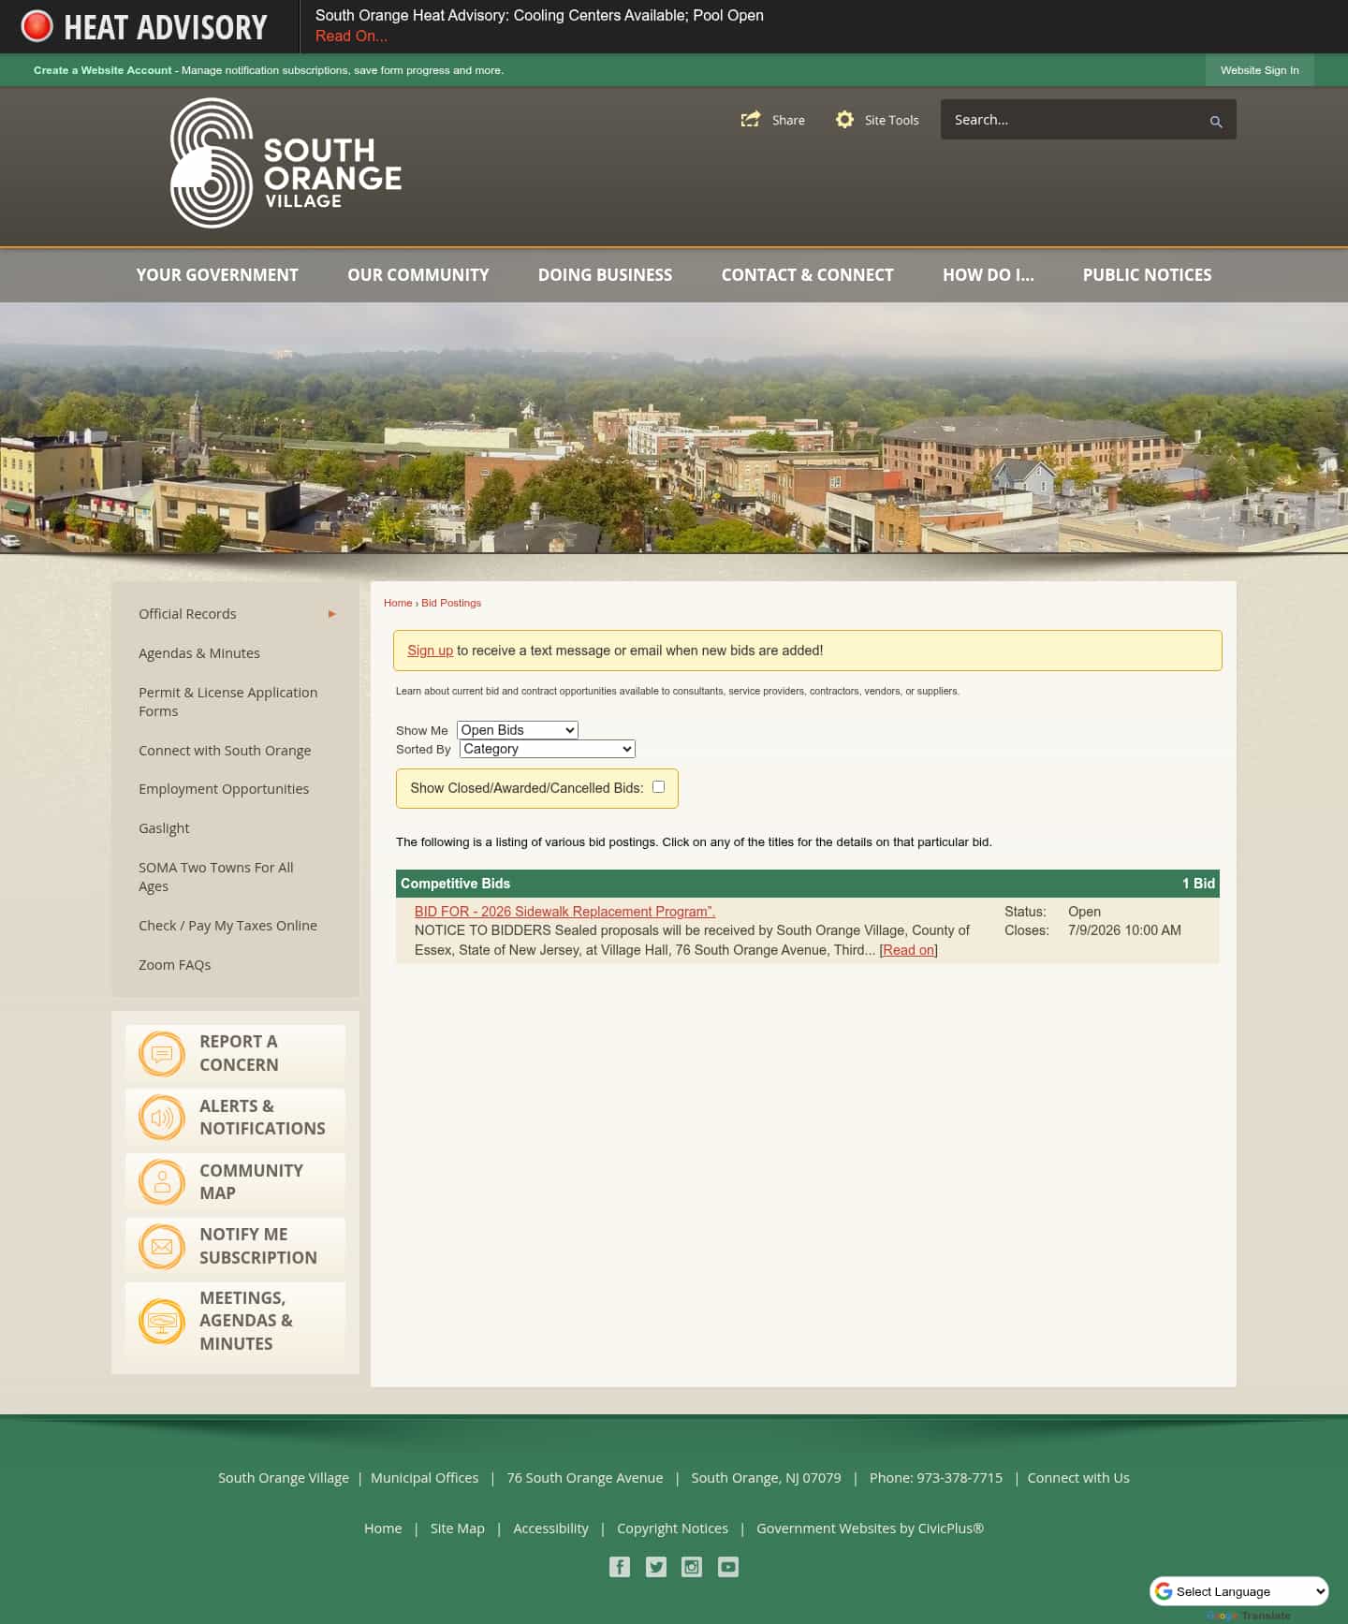Click the Report a Concern speech-bubble icon
Viewport: 1348px width, 1624px height.
pos(162,1053)
